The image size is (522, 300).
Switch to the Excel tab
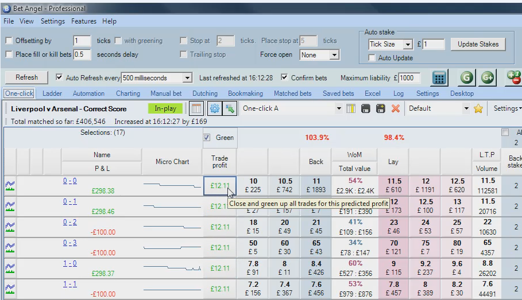point(373,93)
